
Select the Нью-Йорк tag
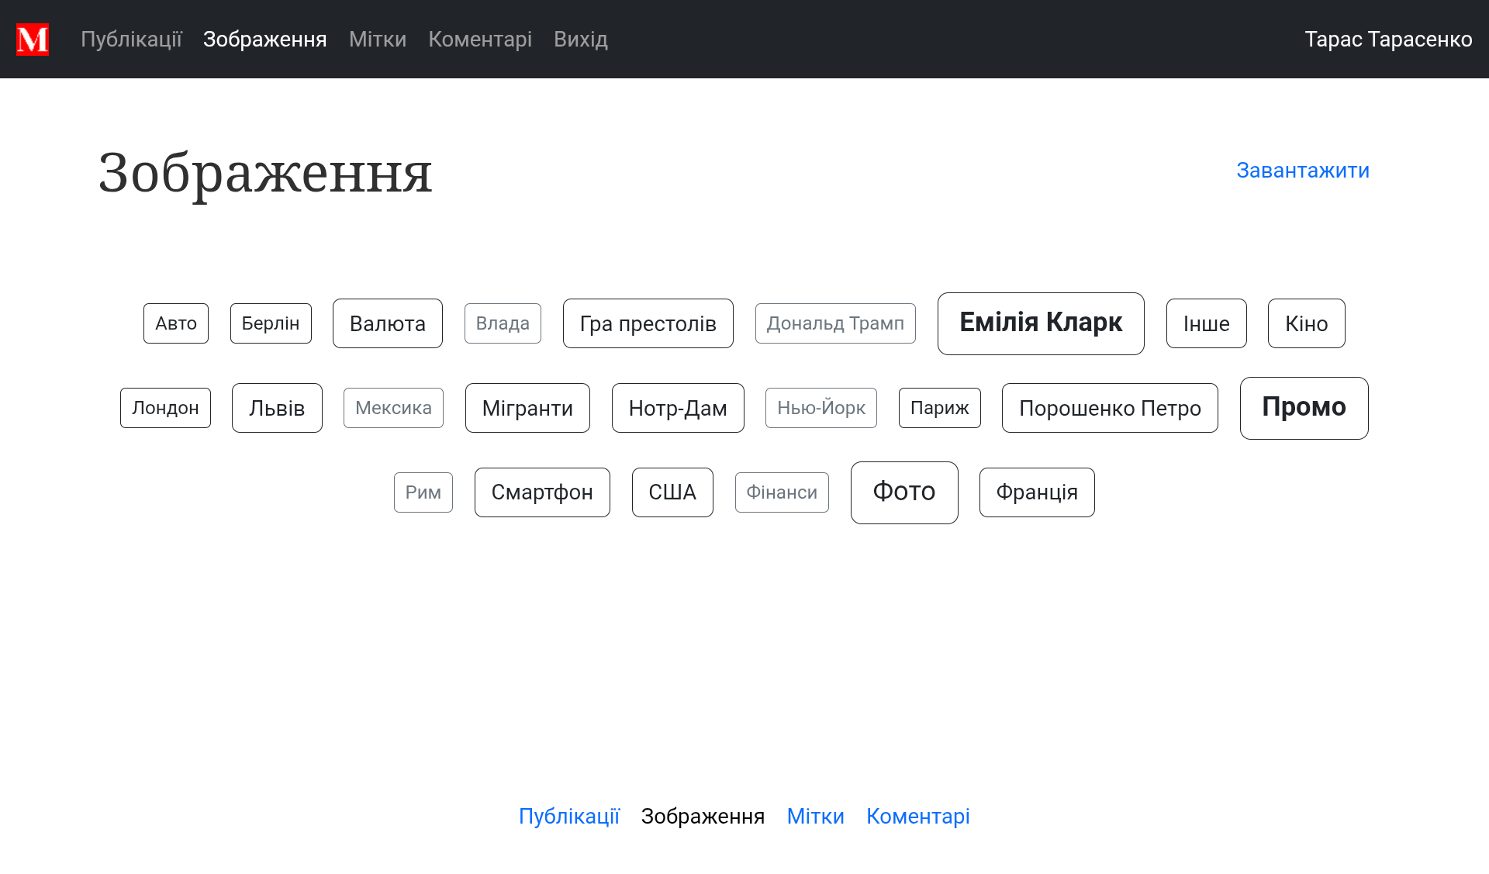click(x=821, y=408)
